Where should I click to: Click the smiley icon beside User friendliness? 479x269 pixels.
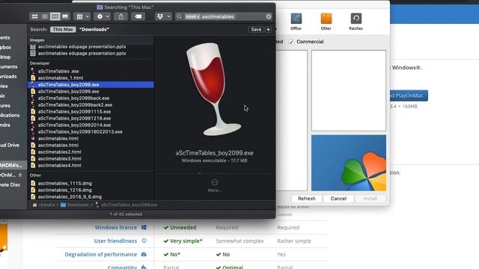coord(144,241)
